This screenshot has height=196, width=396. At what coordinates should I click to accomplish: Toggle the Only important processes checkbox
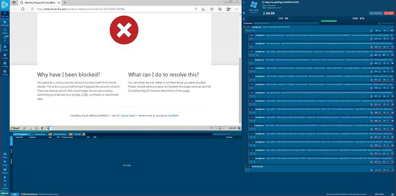379,23
